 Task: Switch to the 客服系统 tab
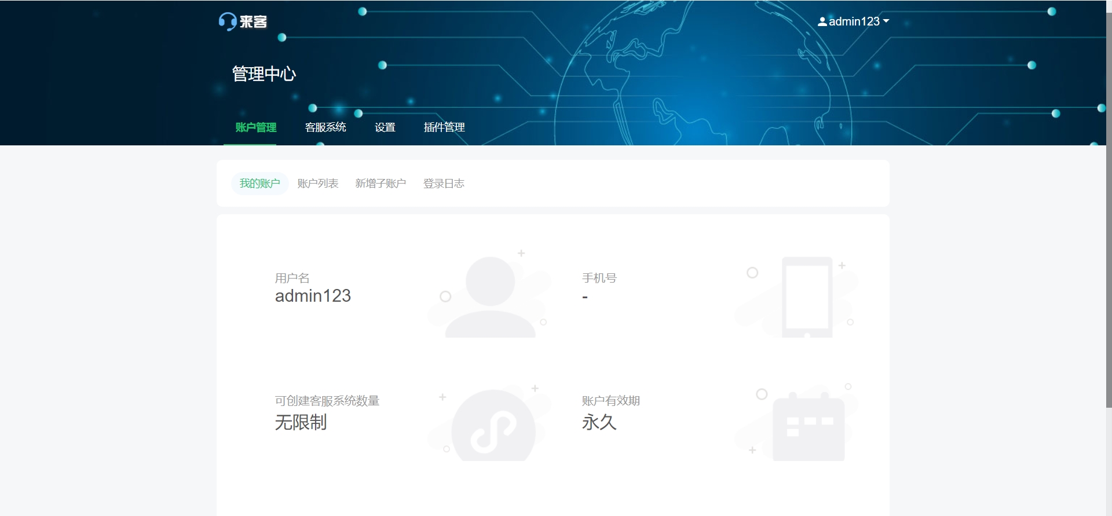tap(325, 127)
